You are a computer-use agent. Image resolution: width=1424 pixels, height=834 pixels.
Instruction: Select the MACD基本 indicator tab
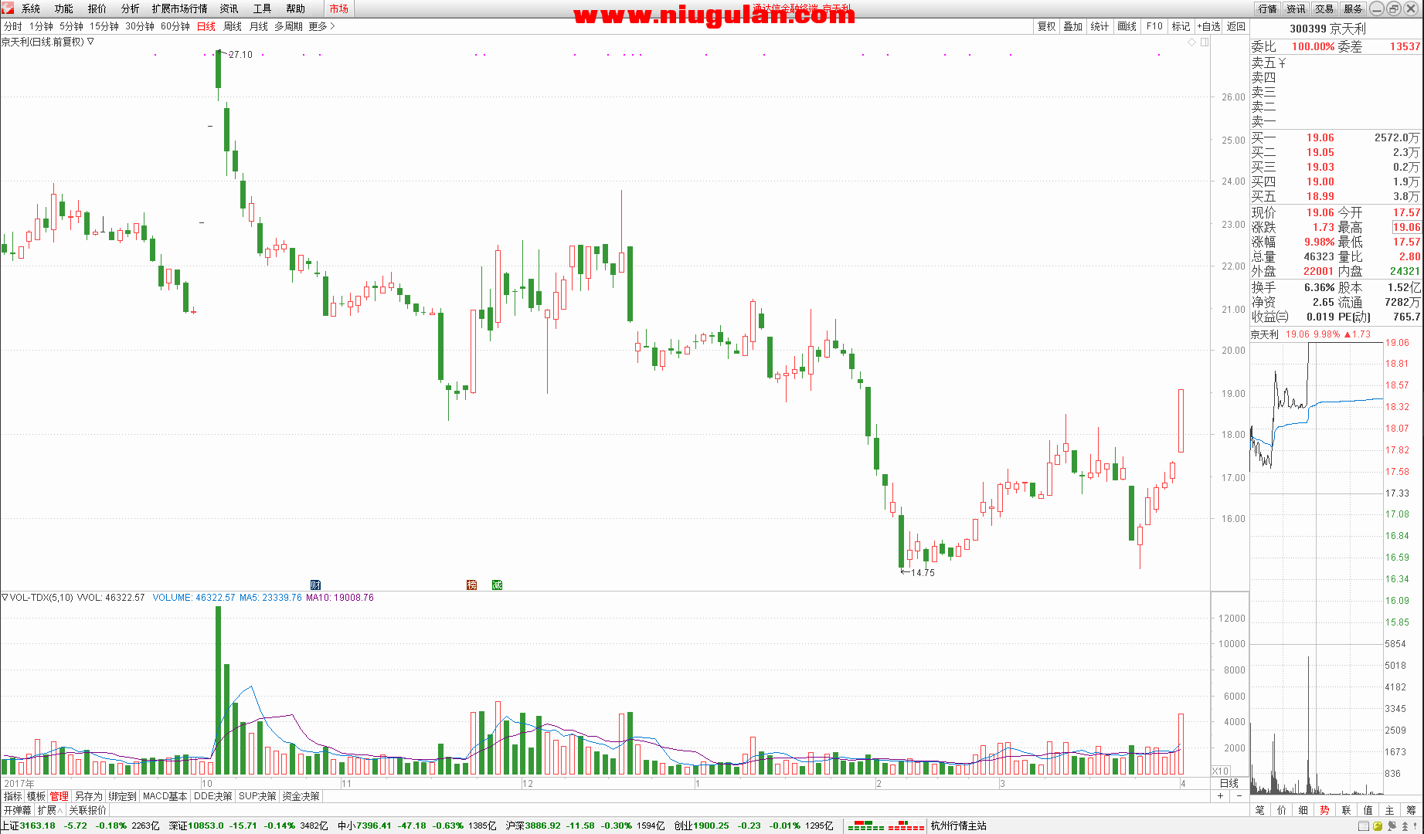(x=165, y=796)
